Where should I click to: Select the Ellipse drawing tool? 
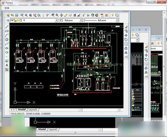[7, 48]
